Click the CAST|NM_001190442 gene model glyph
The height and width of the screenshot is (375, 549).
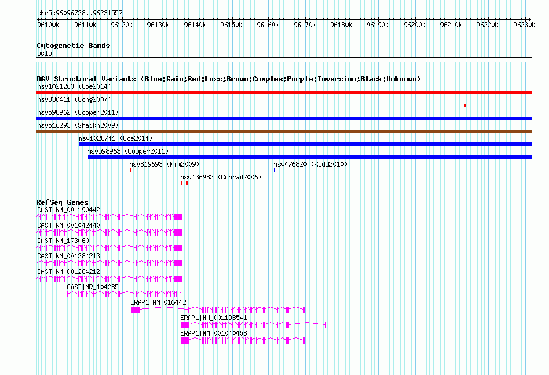[x=109, y=217]
